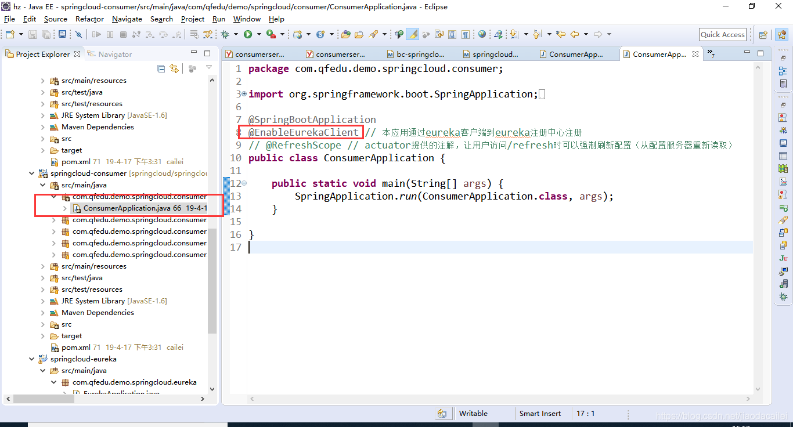Minimize the Project Explorer panel
793x427 pixels.
(194, 53)
